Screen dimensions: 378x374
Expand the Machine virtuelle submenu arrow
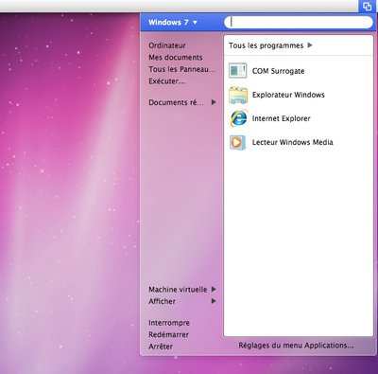click(214, 289)
